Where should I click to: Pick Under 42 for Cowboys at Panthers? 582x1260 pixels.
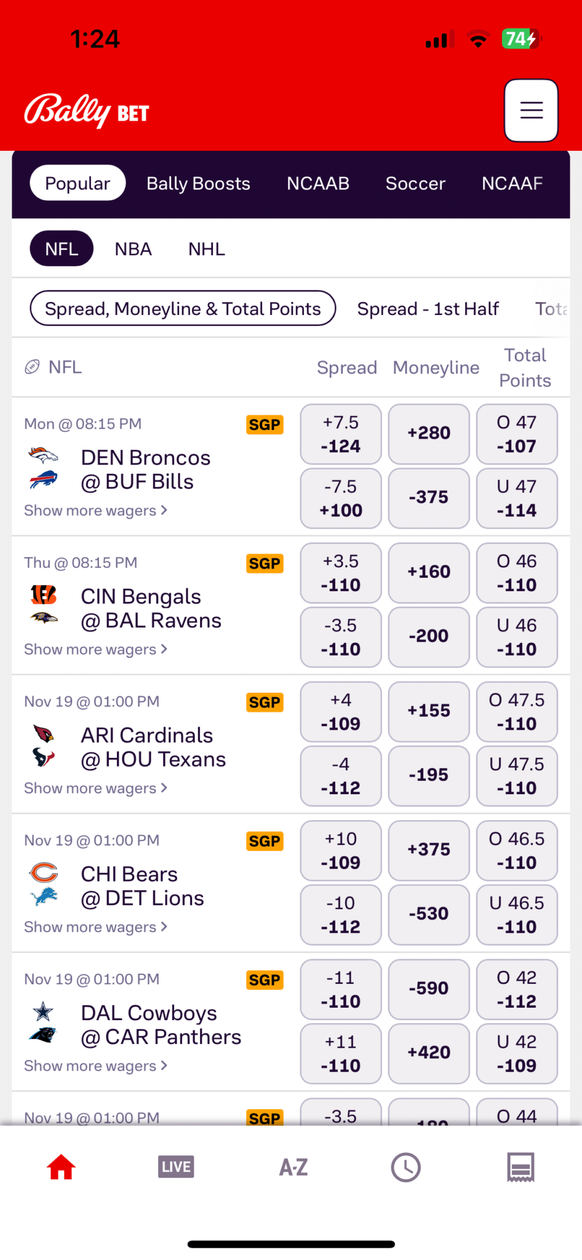tap(517, 1053)
